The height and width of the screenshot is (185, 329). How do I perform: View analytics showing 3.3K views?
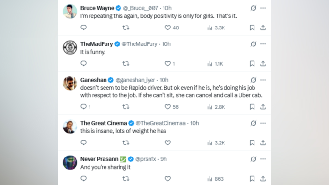pos(216,28)
